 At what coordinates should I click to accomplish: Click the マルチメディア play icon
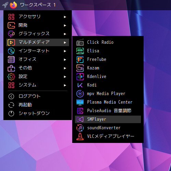(11, 42)
